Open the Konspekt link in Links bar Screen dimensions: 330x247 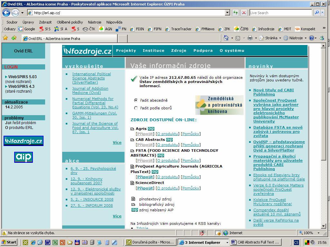(305, 29)
